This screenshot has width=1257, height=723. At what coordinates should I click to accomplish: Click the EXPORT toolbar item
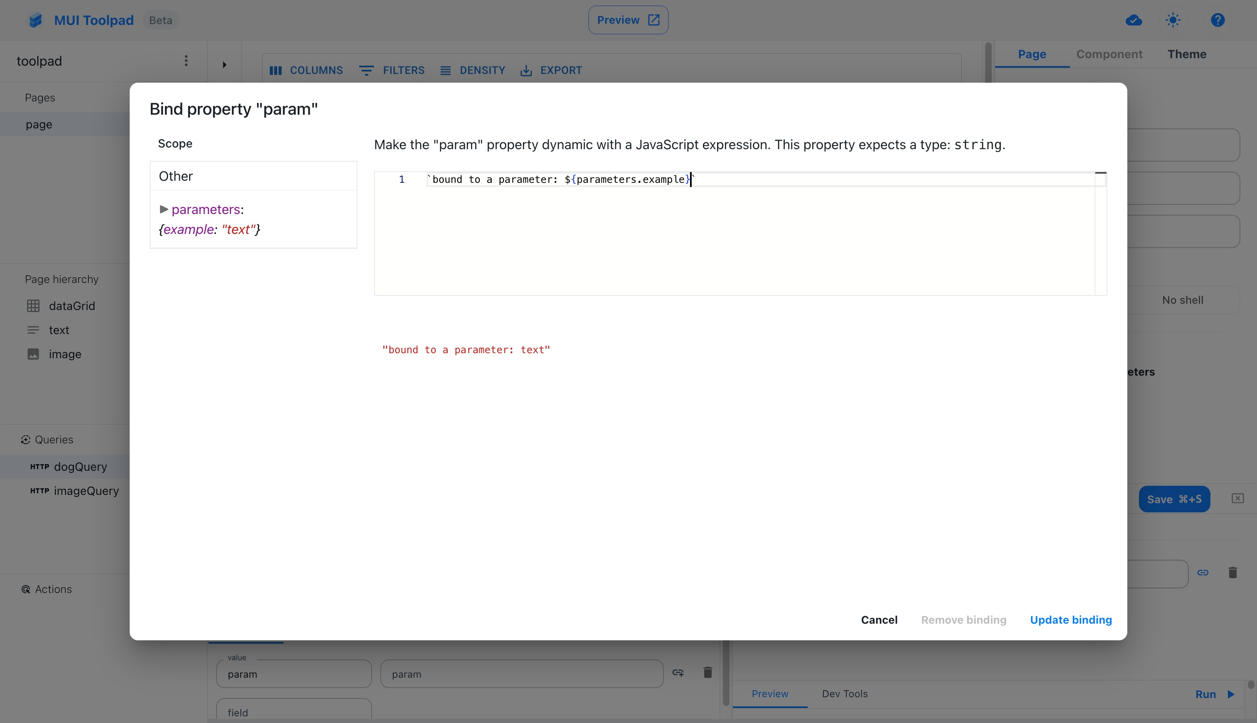[551, 70]
